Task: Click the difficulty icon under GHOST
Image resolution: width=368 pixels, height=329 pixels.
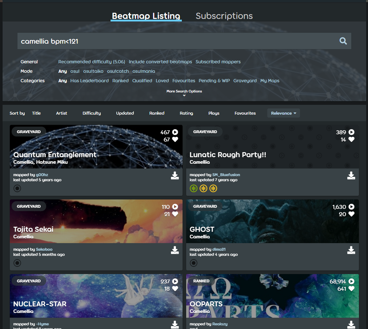Action: tap(193, 263)
